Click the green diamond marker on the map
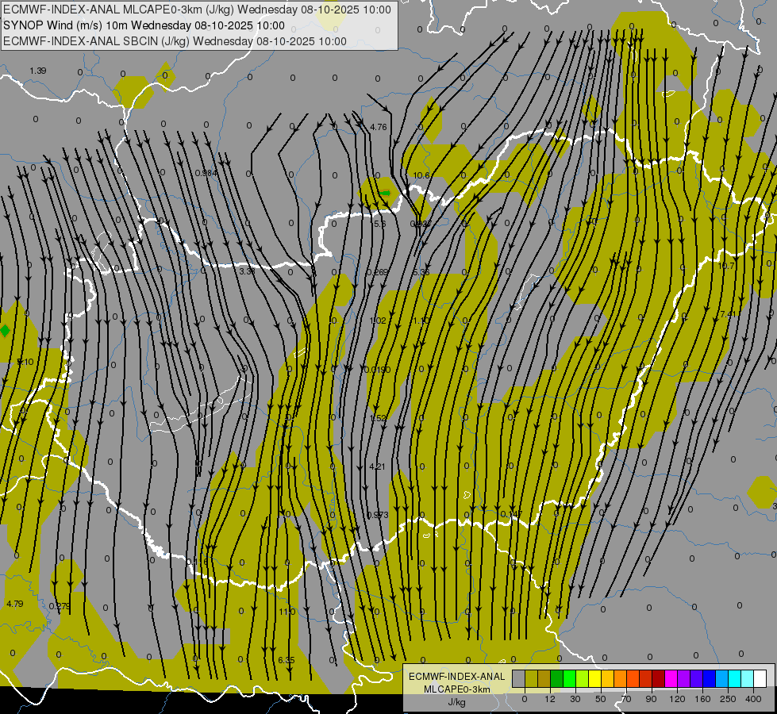Viewport: 777px width, 714px height. [x=5, y=331]
